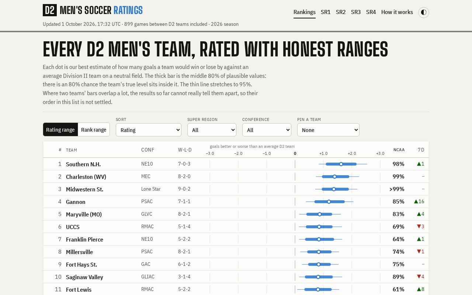The height and width of the screenshot is (295, 472).
Task: Click the W-L-D column header
Action: click(x=185, y=150)
